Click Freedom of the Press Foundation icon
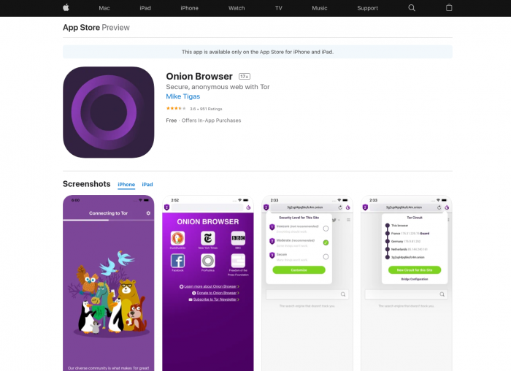The height and width of the screenshot is (371, 511). [238, 261]
